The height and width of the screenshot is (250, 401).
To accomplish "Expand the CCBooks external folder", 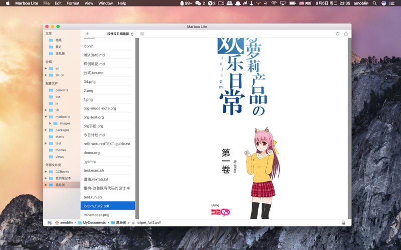I will coord(46,171).
